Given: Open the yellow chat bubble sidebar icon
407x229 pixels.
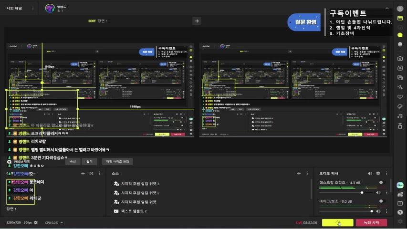Looking at the screenshot, I should [400, 35].
